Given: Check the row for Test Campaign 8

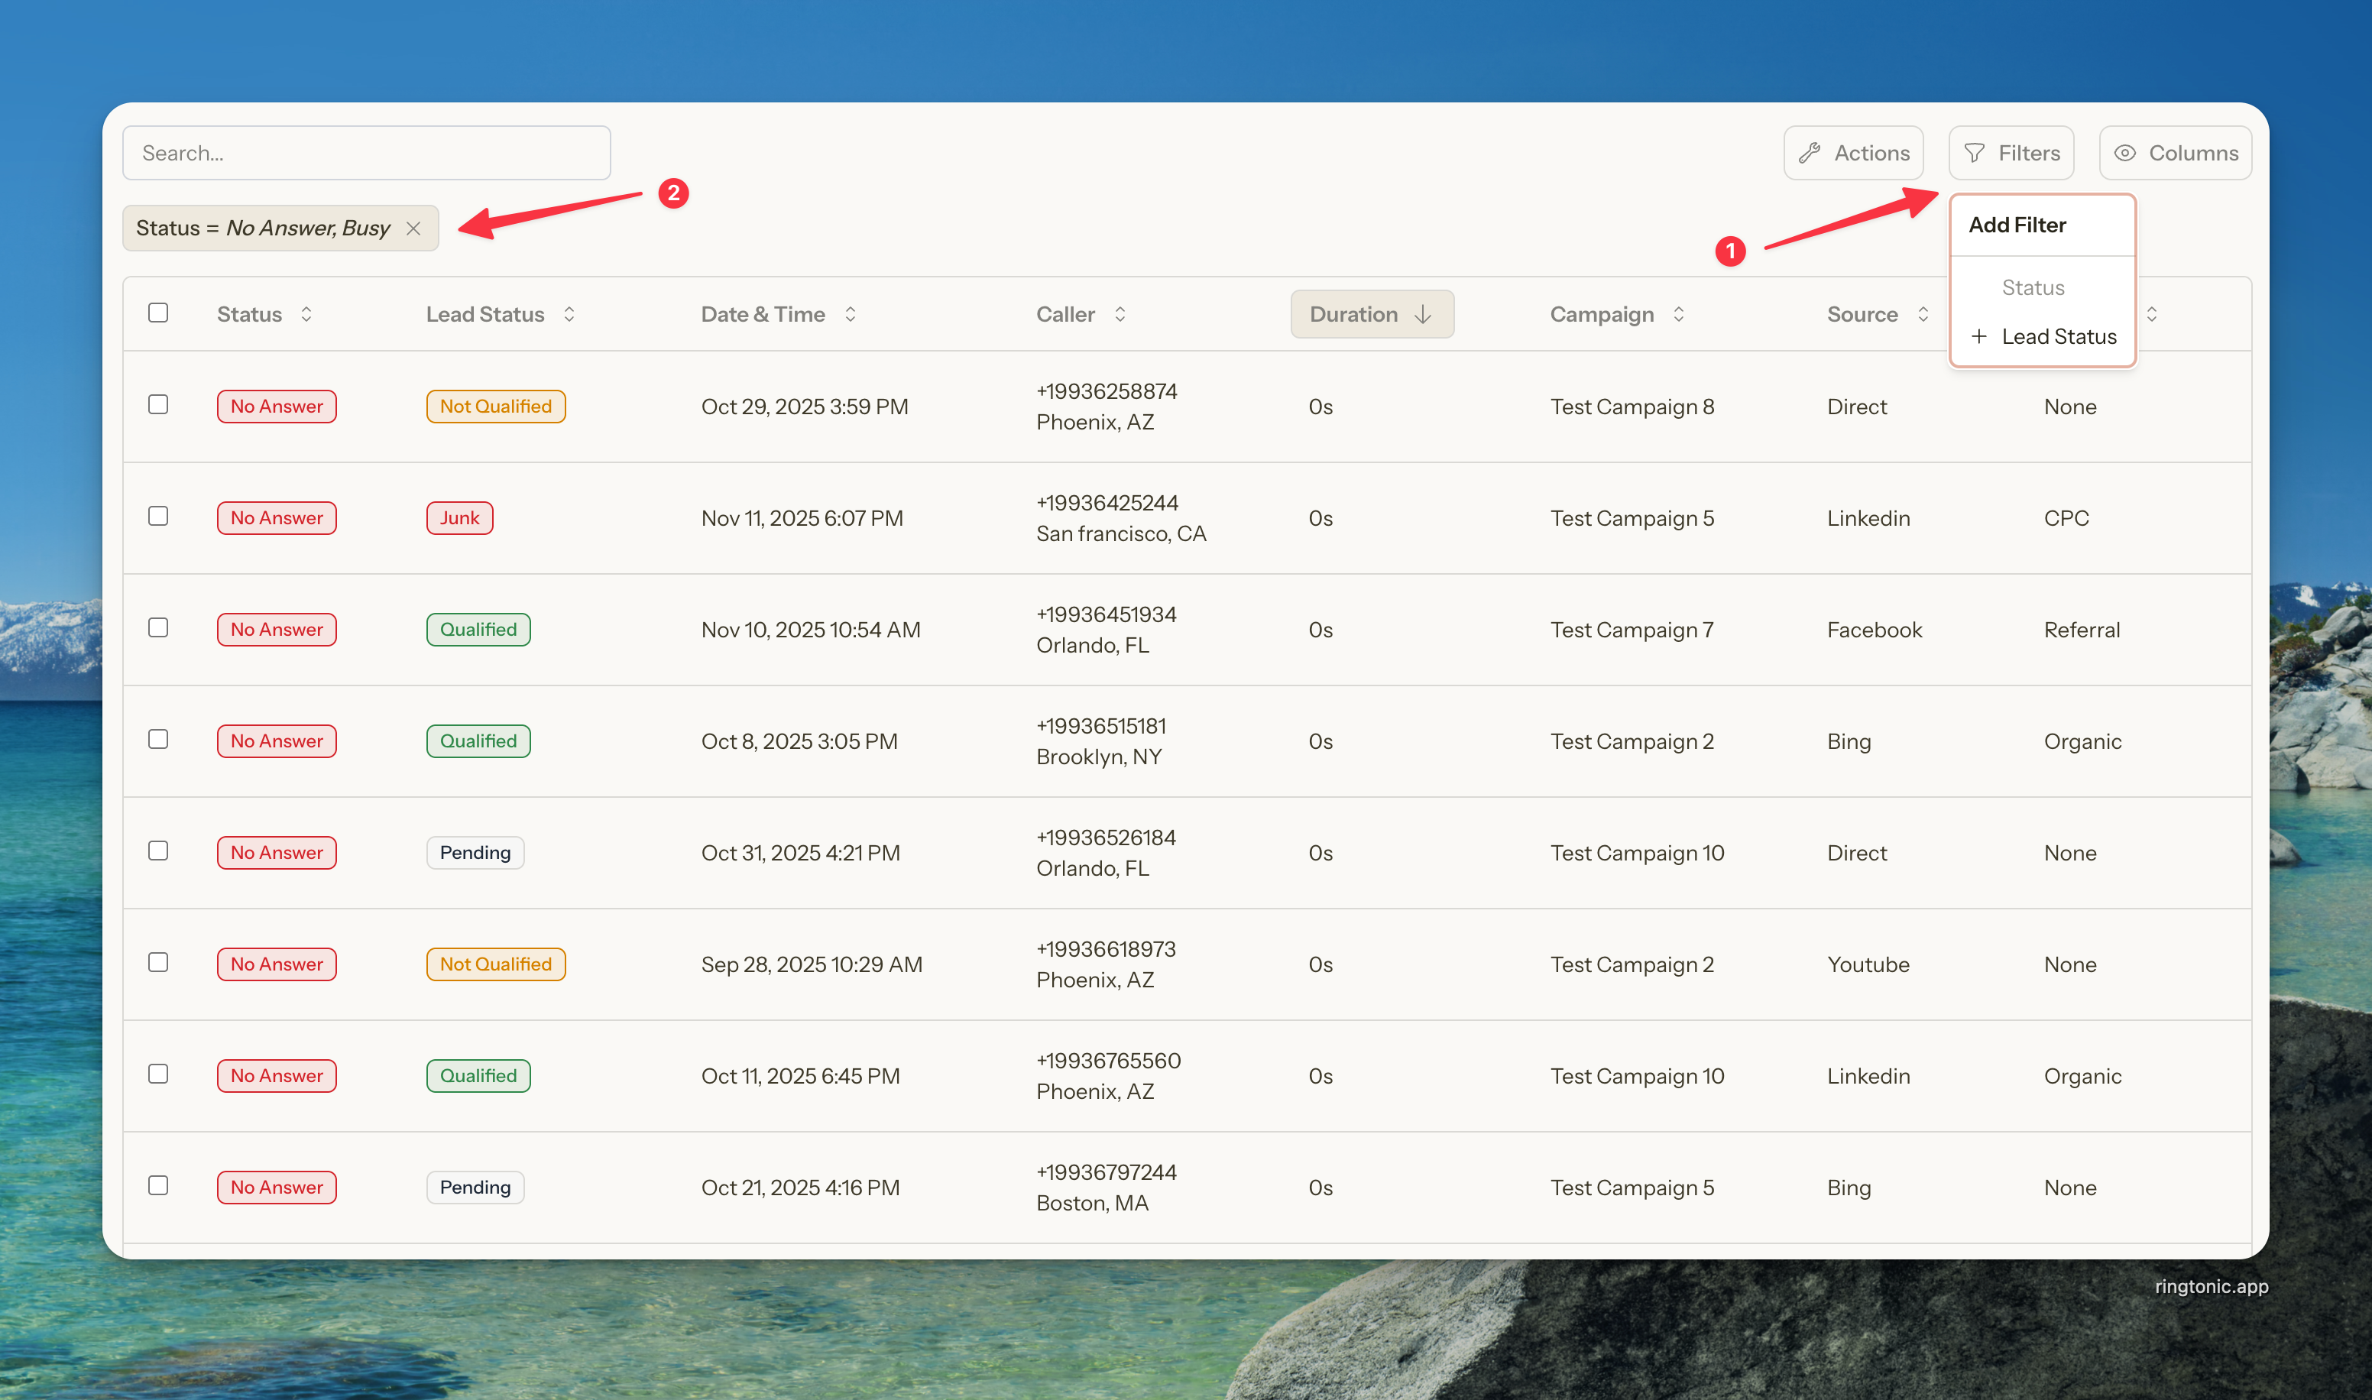Looking at the screenshot, I should point(158,405).
